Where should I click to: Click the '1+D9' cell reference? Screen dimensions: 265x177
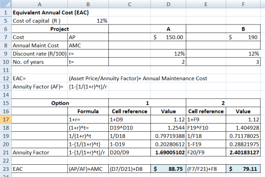130,119
